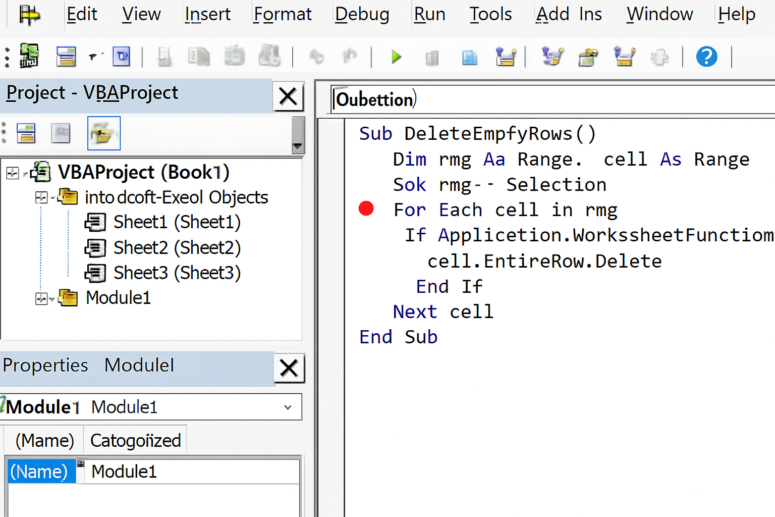
Task: Open the Object combo box above code
Action: (552, 99)
